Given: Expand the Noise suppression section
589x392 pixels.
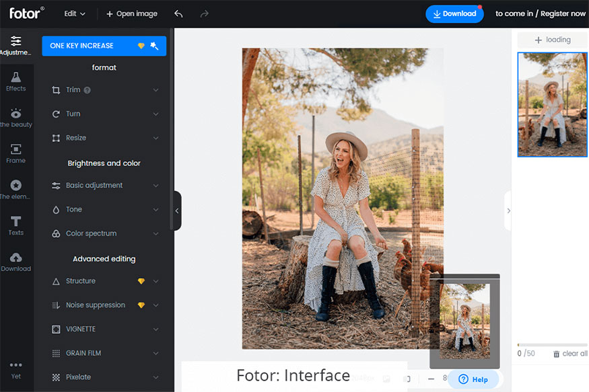Looking at the screenshot, I should 155,305.
